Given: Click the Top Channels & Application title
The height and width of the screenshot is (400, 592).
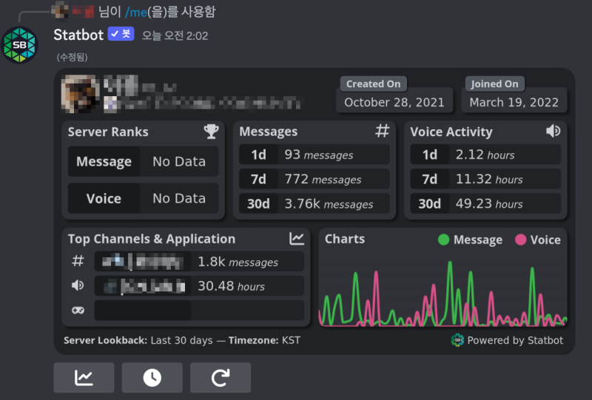Looking at the screenshot, I should click(x=152, y=239).
